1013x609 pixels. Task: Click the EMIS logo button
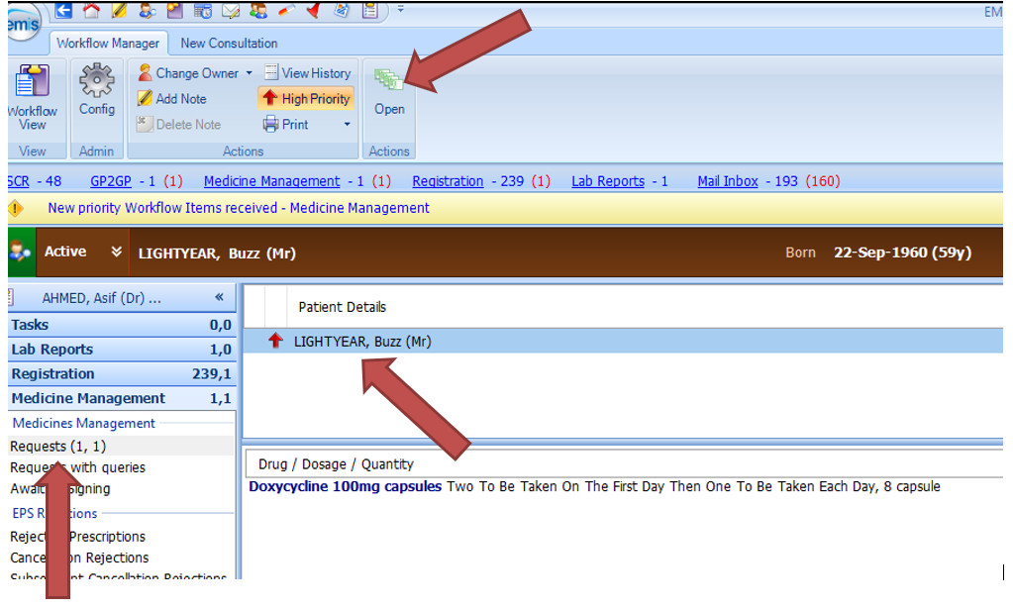tap(20, 22)
